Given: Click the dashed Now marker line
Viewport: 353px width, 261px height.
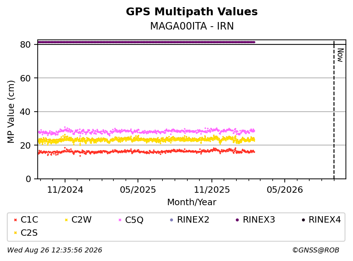Looking at the screenshot, I should click(x=334, y=110).
